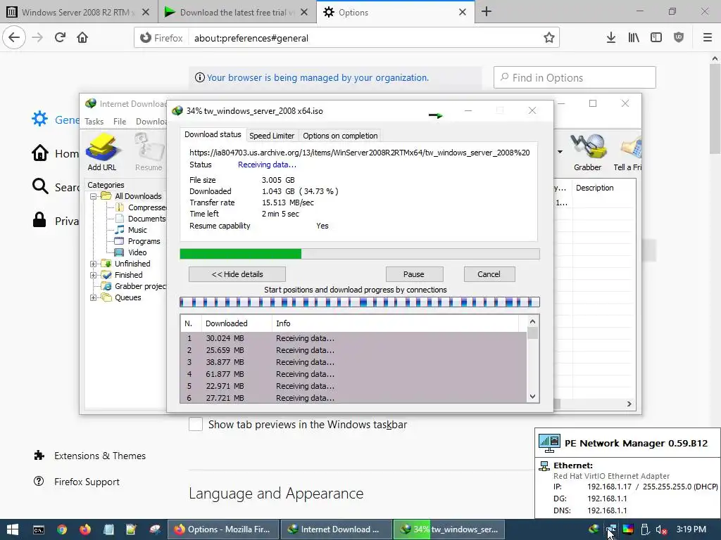Click the USB device tray icon

[645, 529]
